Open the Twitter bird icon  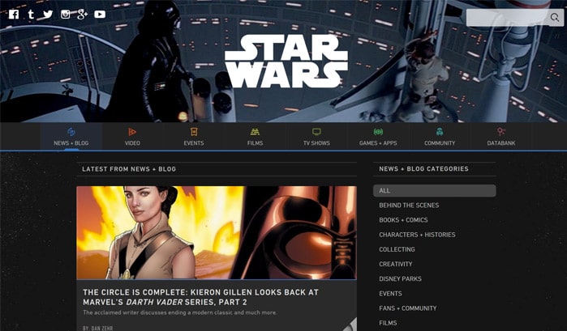point(48,14)
